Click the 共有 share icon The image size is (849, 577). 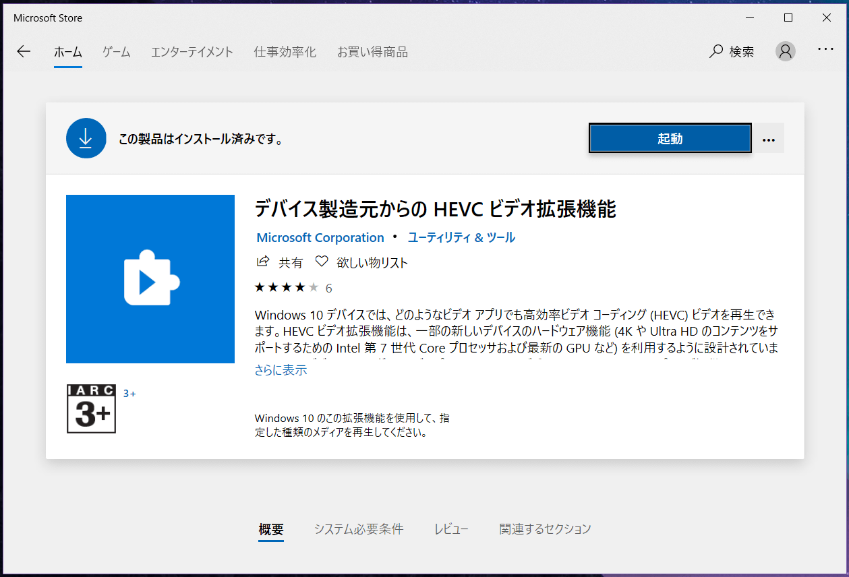pos(263,262)
